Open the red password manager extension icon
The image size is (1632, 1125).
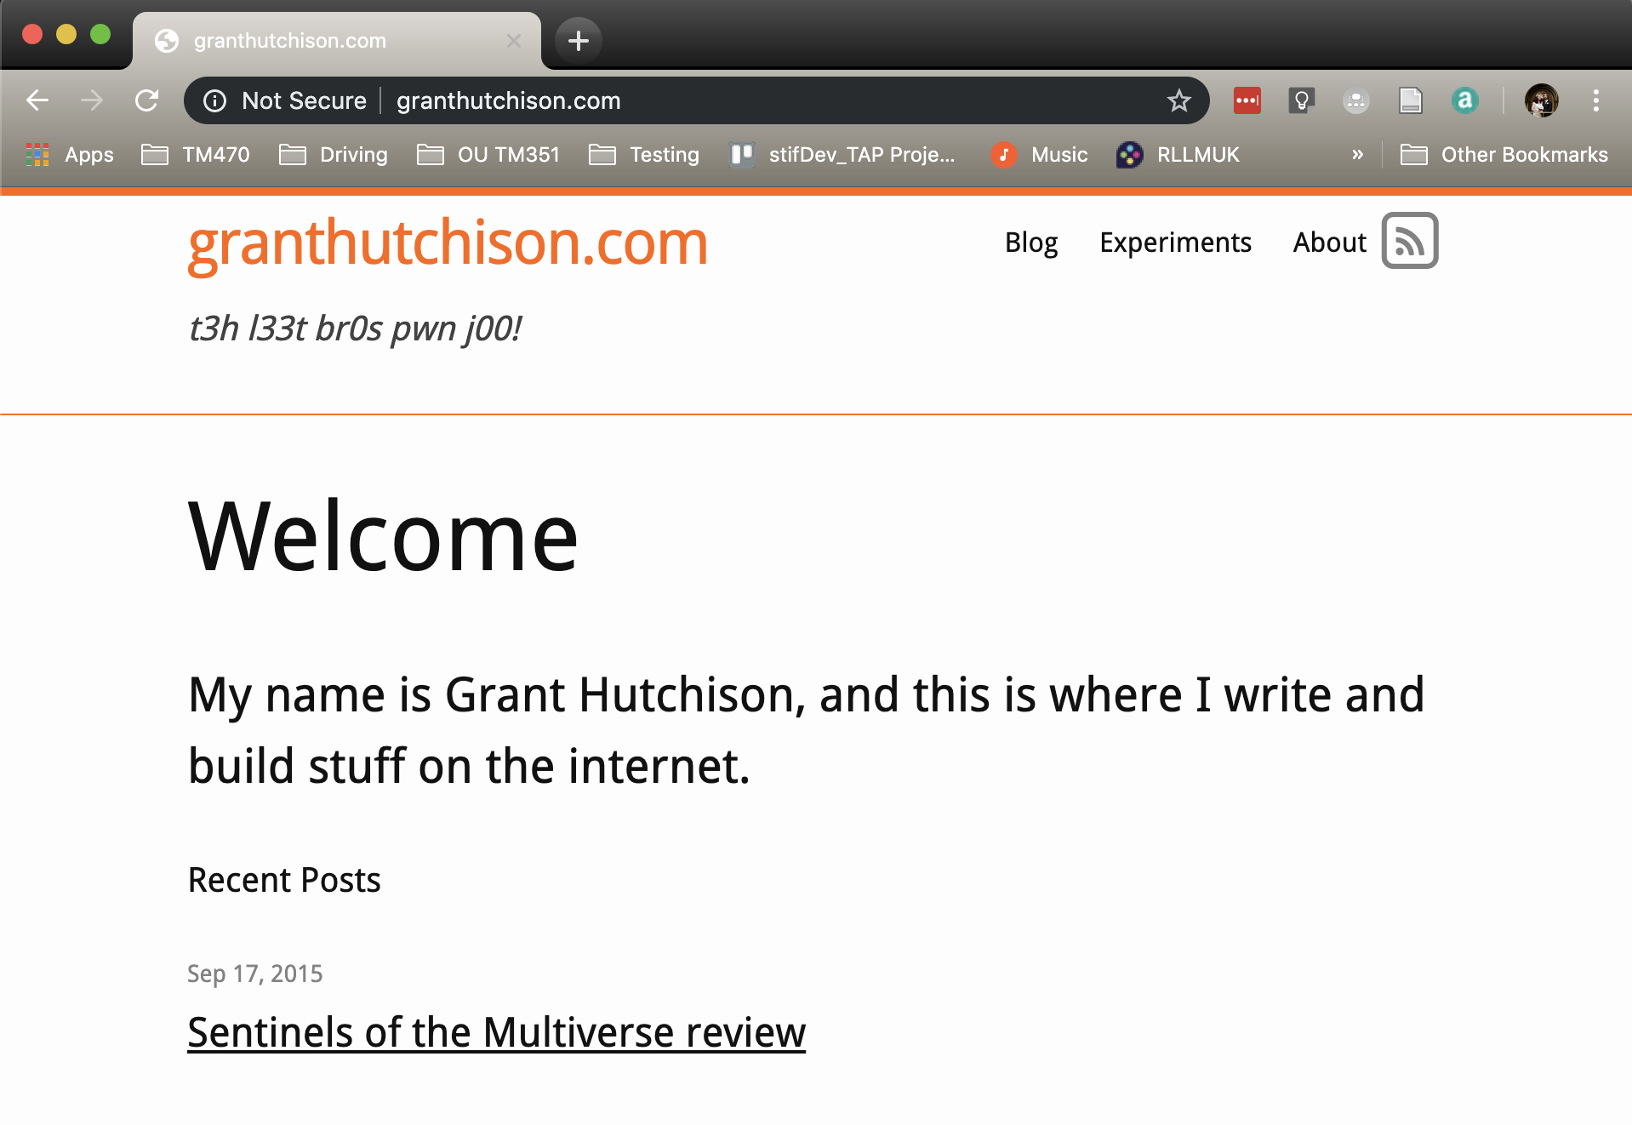pos(1247,100)
